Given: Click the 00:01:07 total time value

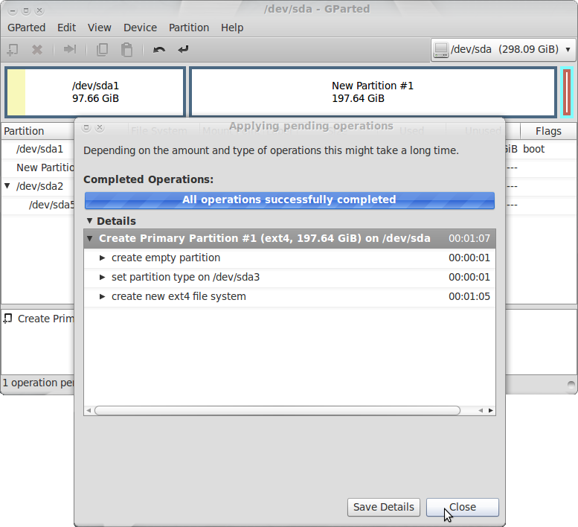Looking at the screenshot, I should (469, 238).
